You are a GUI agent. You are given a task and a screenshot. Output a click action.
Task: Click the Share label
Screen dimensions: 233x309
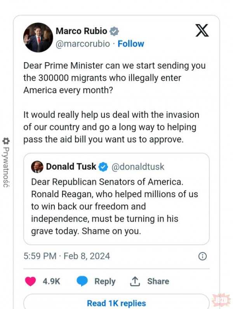click(x=158, y=281)
